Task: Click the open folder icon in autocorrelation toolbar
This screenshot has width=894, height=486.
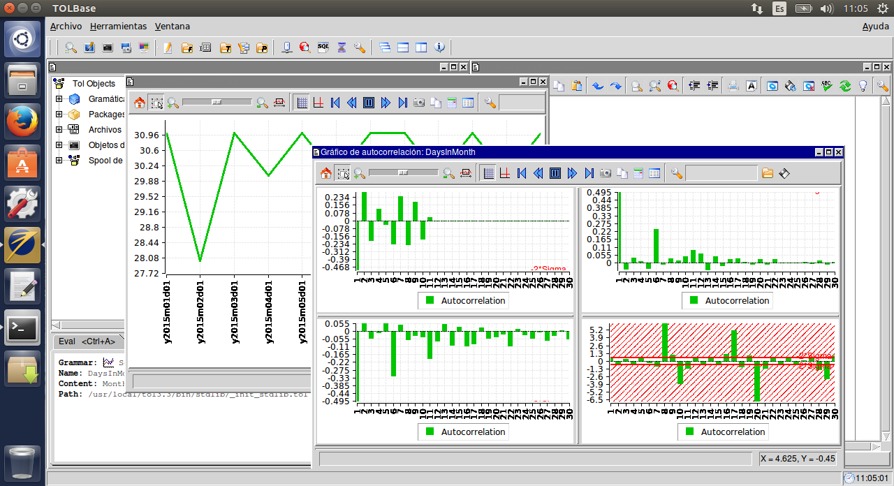Action: coord(768,173)
